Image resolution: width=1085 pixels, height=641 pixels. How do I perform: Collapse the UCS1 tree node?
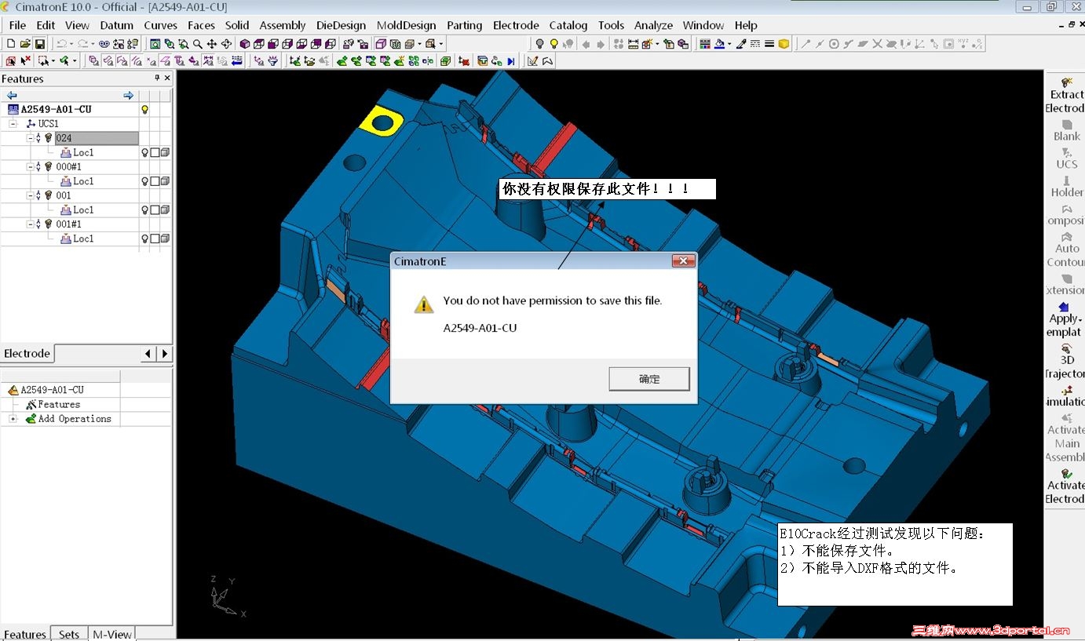coord(13,124)
